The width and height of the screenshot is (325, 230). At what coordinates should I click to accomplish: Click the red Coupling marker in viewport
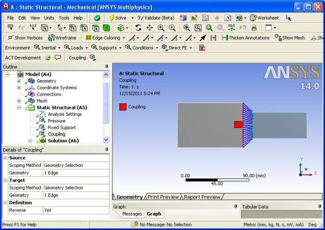point(238,125)
